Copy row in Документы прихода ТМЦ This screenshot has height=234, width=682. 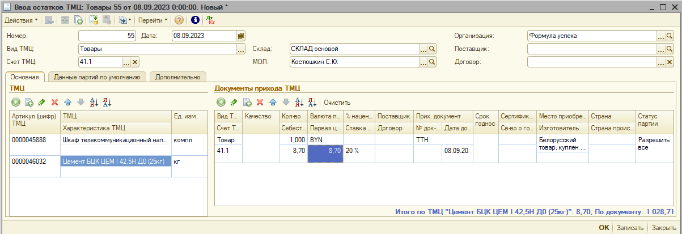(247, 102)
